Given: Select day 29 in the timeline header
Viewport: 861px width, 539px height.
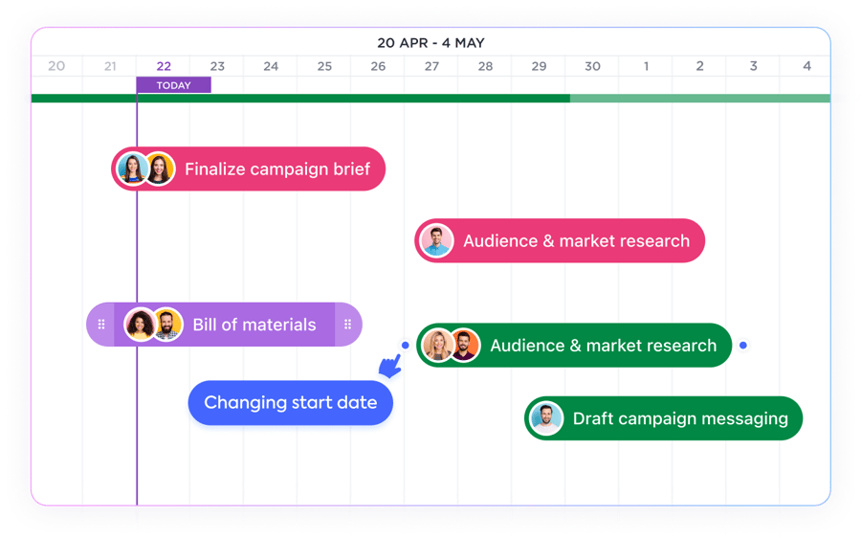Looking at the screenshot, I should coord(539,66).
